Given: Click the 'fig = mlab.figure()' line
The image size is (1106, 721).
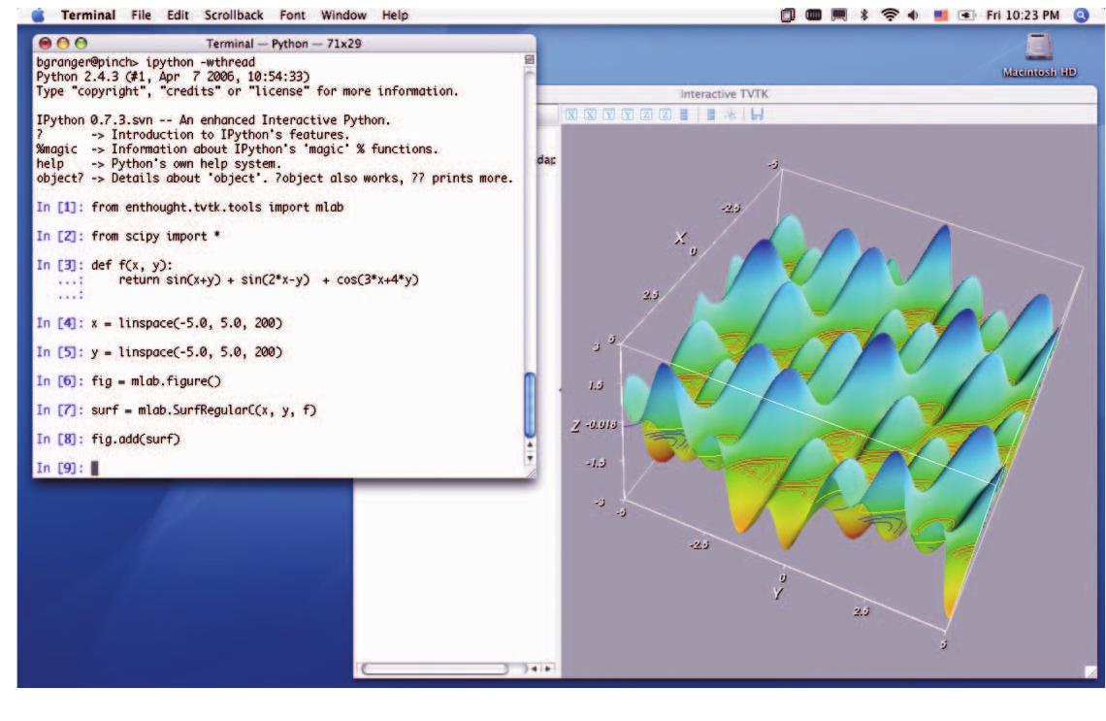Looking at the screenshot, I should (x=156, y=381).
